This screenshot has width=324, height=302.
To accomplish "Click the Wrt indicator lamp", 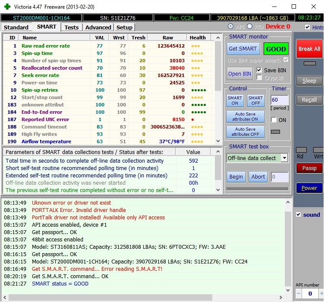I will (318, 150).
